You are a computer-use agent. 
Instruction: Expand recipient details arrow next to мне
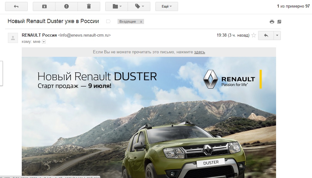(44, 42)
